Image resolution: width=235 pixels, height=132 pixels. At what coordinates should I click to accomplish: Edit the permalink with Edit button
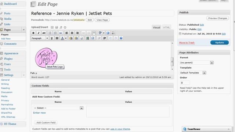90,20
